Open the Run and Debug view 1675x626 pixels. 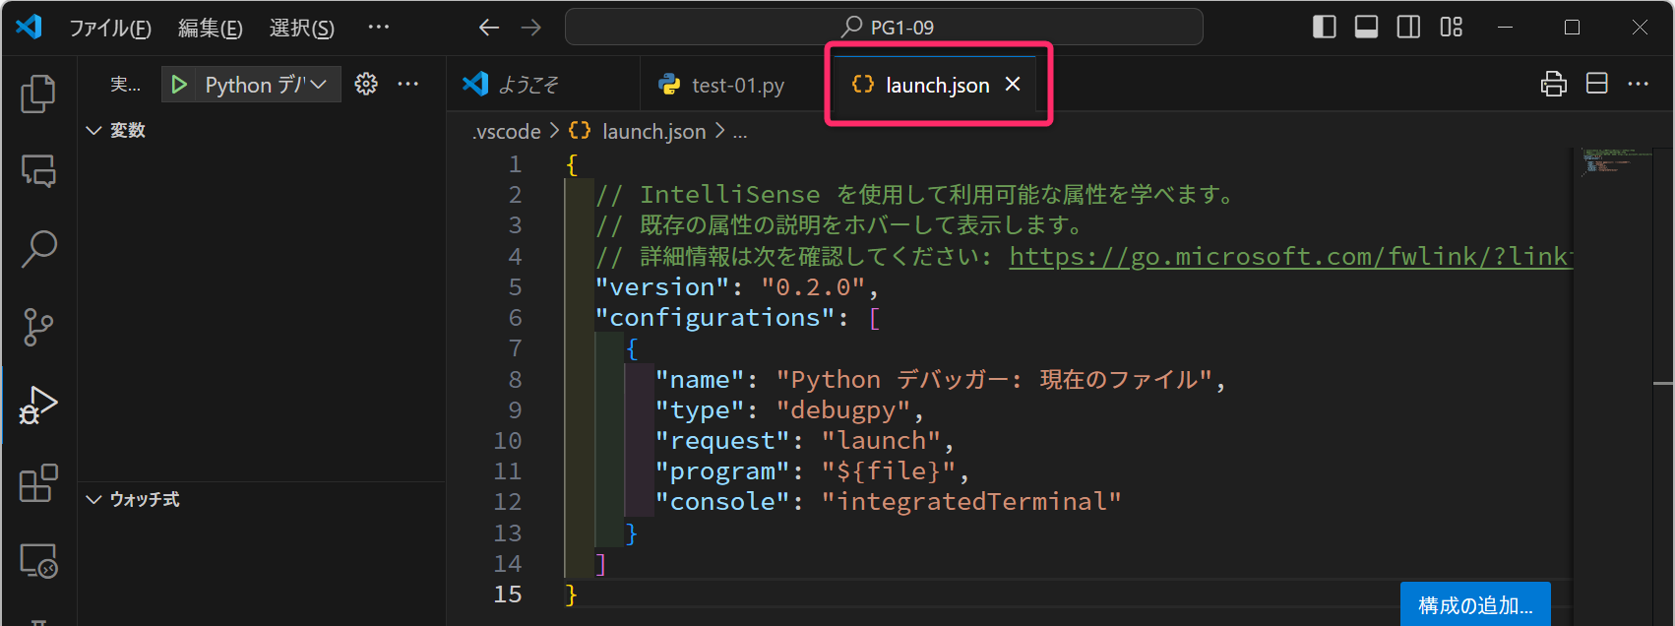[38, 405]
